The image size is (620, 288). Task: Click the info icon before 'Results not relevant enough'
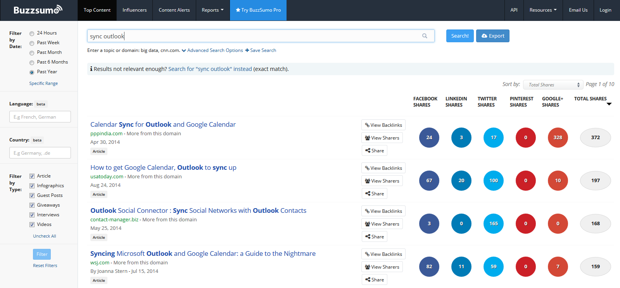click(x=91, y=69)
